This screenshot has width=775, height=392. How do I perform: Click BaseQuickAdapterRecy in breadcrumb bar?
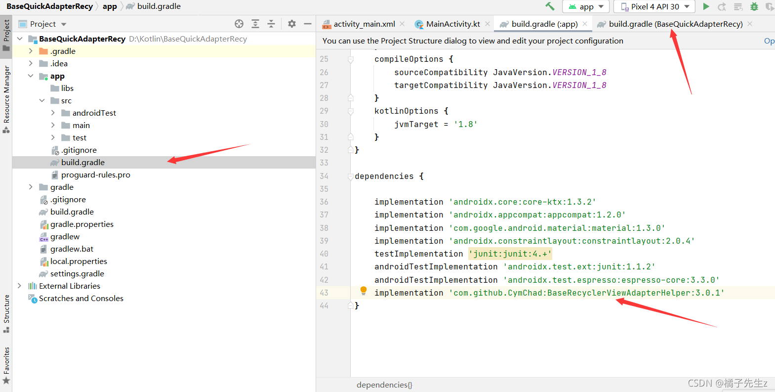[x=49, y=6]
